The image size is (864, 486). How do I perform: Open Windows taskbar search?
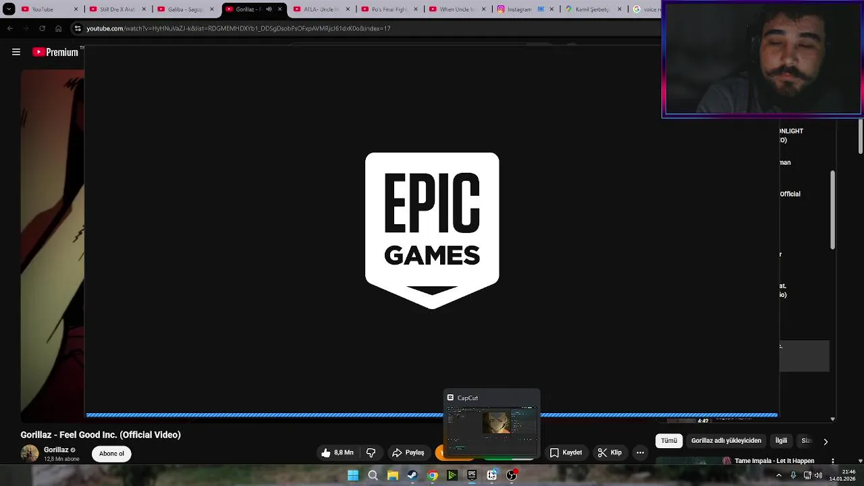[373, 475]
